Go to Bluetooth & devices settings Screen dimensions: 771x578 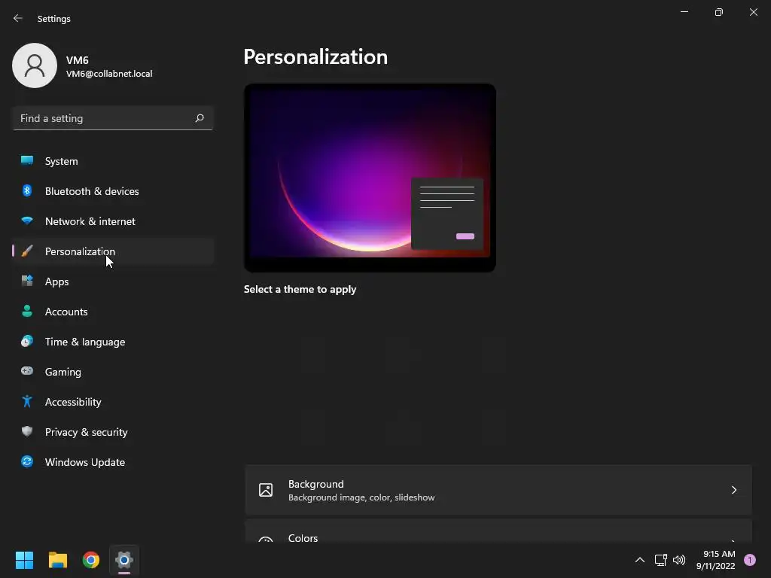pos(113,191)
